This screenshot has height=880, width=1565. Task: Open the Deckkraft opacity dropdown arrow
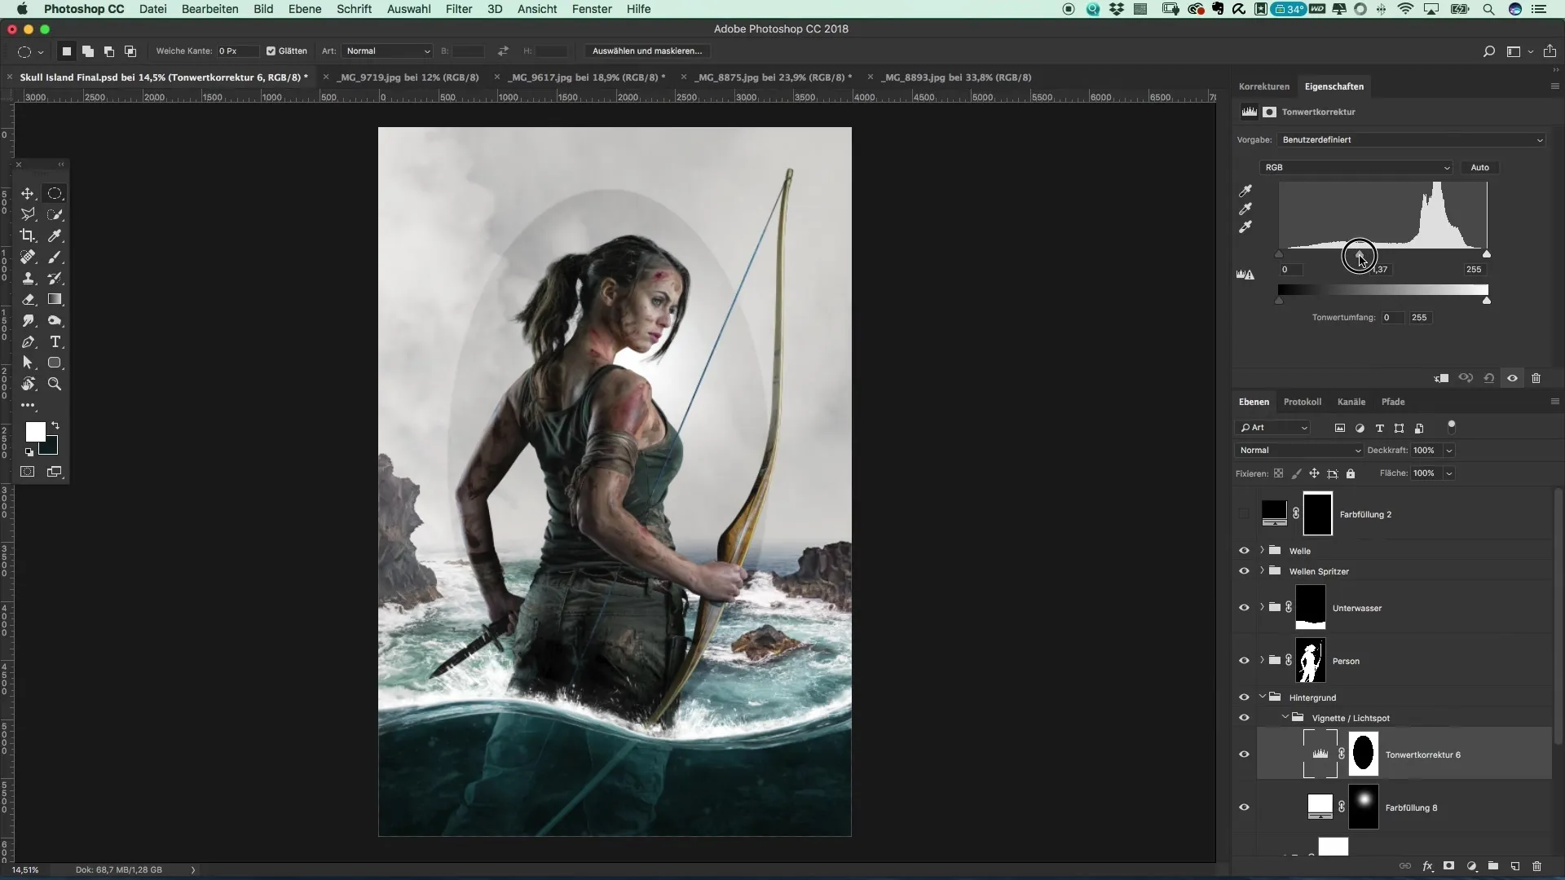click(x=1449, y=451)
